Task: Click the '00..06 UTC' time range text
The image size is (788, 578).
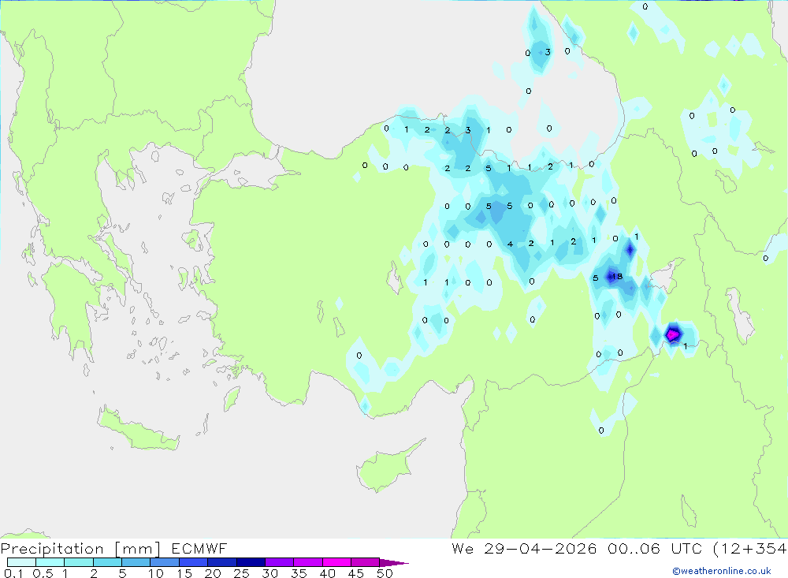Action: pyautogui.click(x=654, y=549)
